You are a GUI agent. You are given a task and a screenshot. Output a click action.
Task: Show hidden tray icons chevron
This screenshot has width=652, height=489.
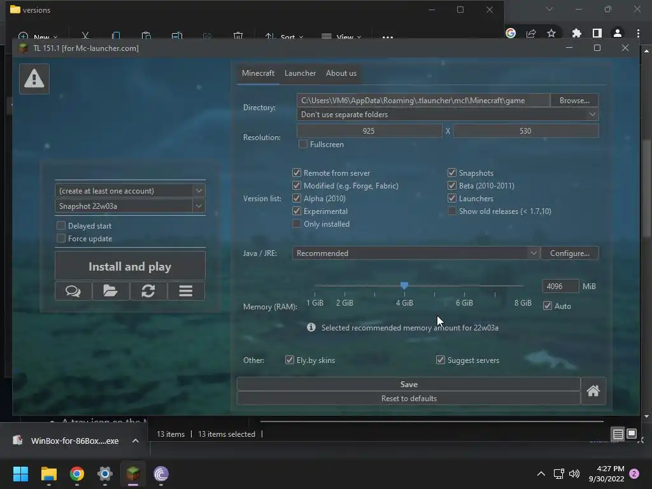coord(541,474)
